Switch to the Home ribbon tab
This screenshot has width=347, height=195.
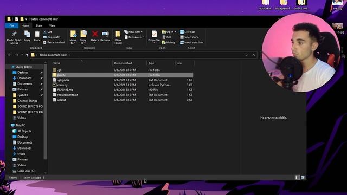click(x=25, y=25)
